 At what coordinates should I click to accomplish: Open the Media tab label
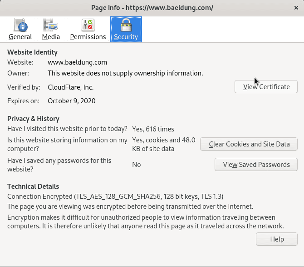point(51,37)
